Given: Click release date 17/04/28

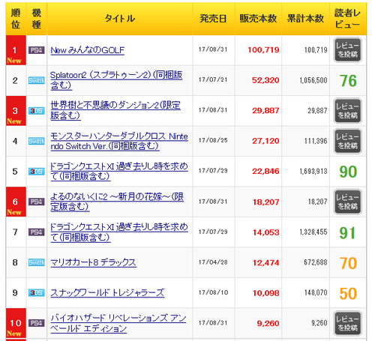Looking at the screenshot, I should click(213, 262).
